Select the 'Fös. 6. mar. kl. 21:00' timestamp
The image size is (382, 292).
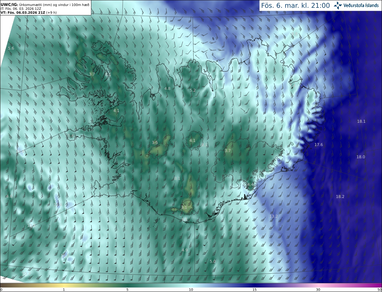point(295,5)
